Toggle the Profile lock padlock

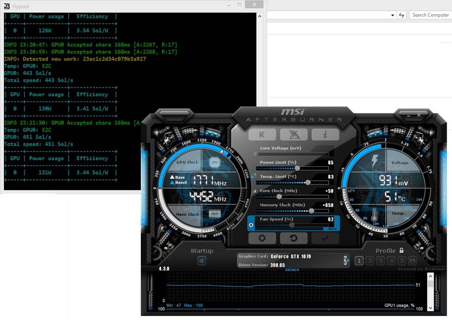pyautogui.click(x=401, y=250)
